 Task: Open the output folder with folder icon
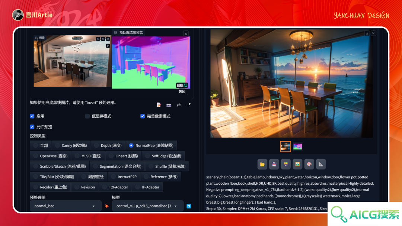pyautogui.click(x=262, y=164)
